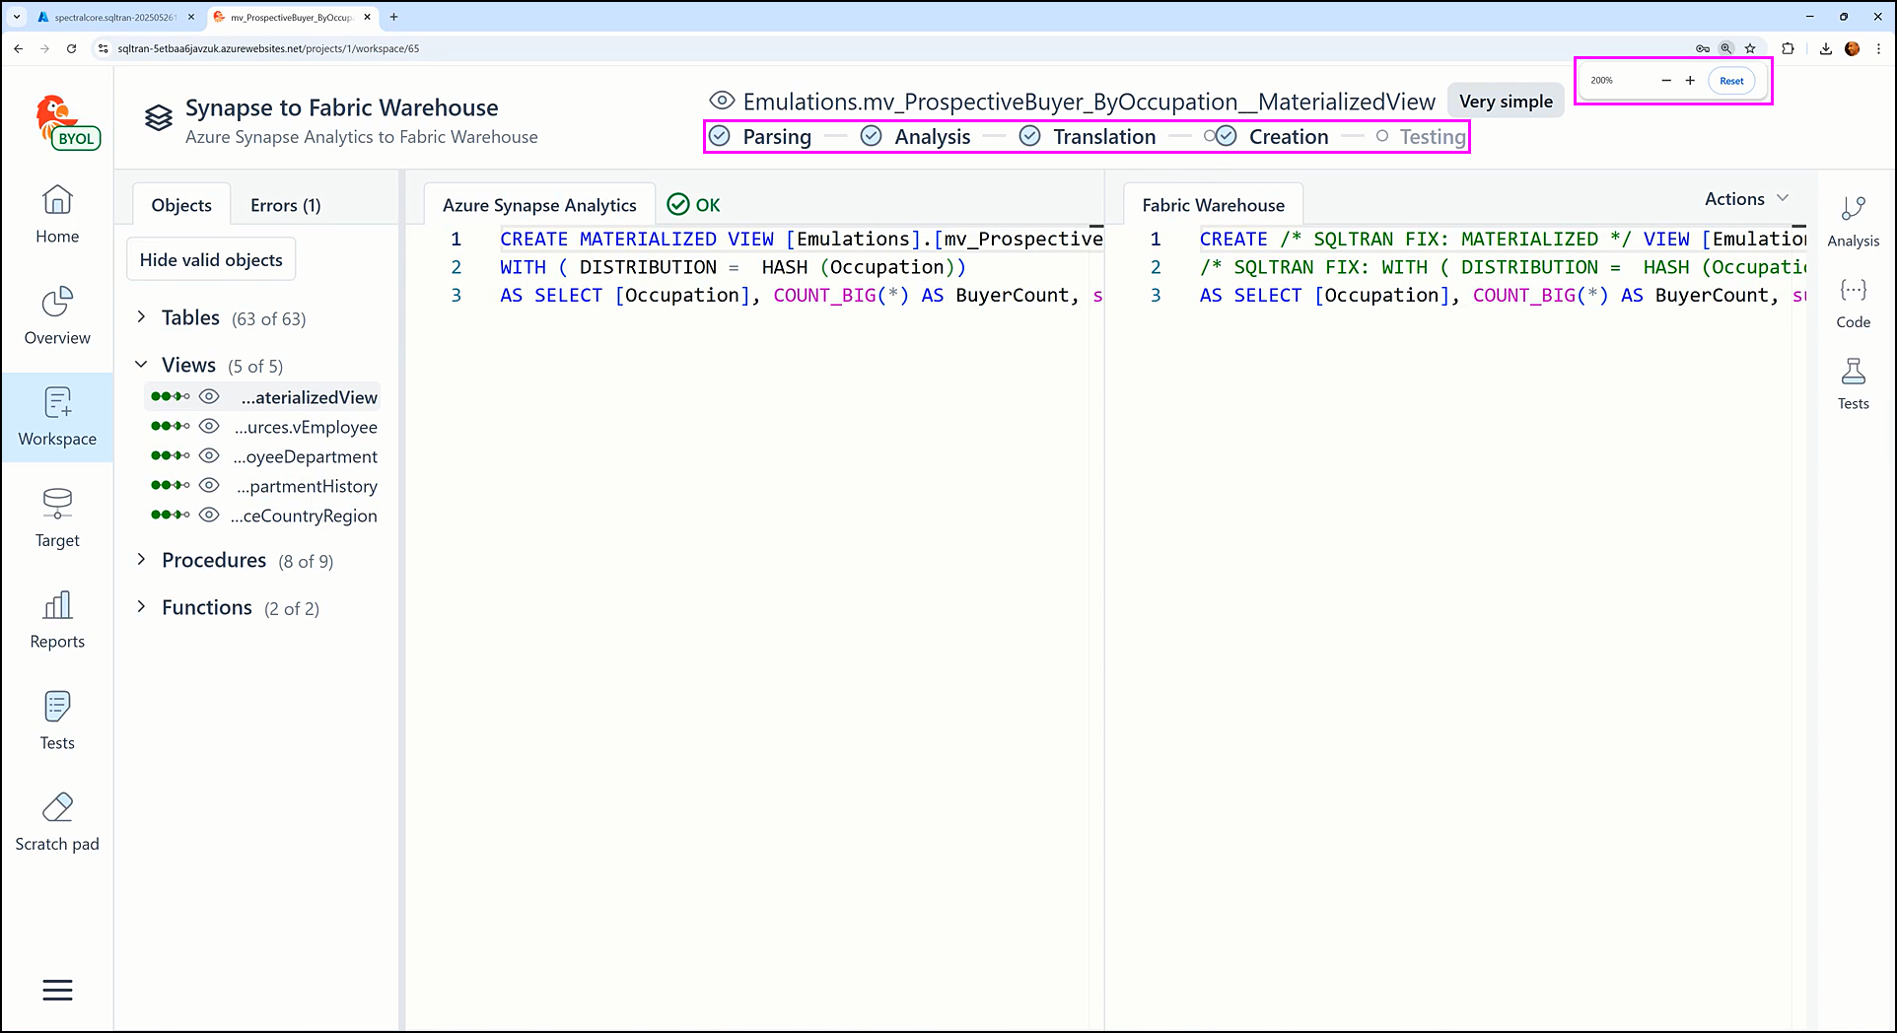1897x1033 pixels.
Task: Reset the browser zoom level
Action: pos(1731,81)
